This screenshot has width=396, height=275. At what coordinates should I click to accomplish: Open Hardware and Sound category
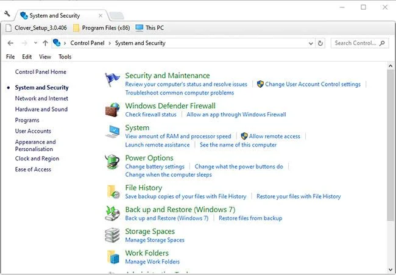(x=41, y=109)
